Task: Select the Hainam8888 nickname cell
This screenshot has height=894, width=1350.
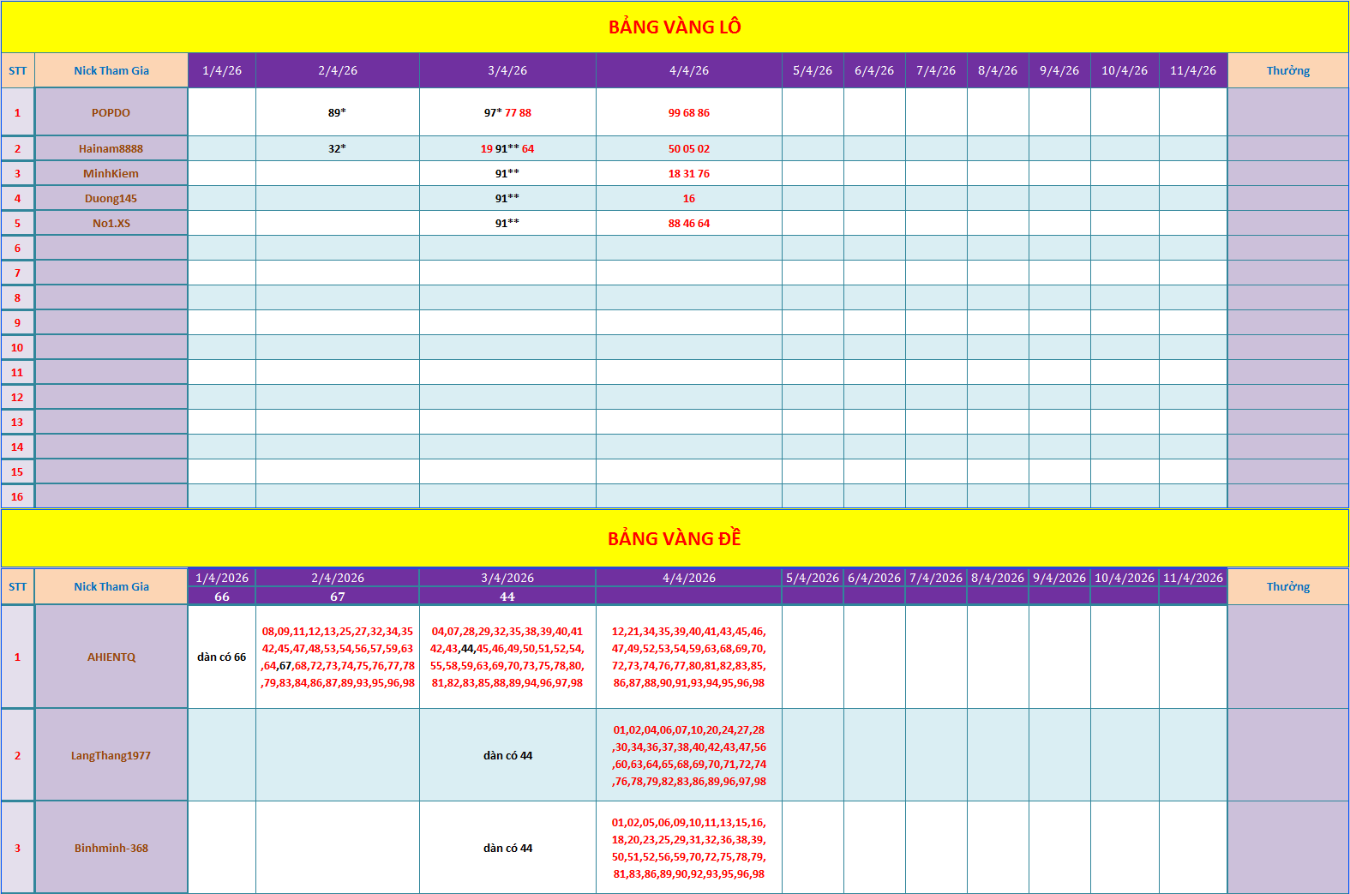Action: [x=111, y=148]
